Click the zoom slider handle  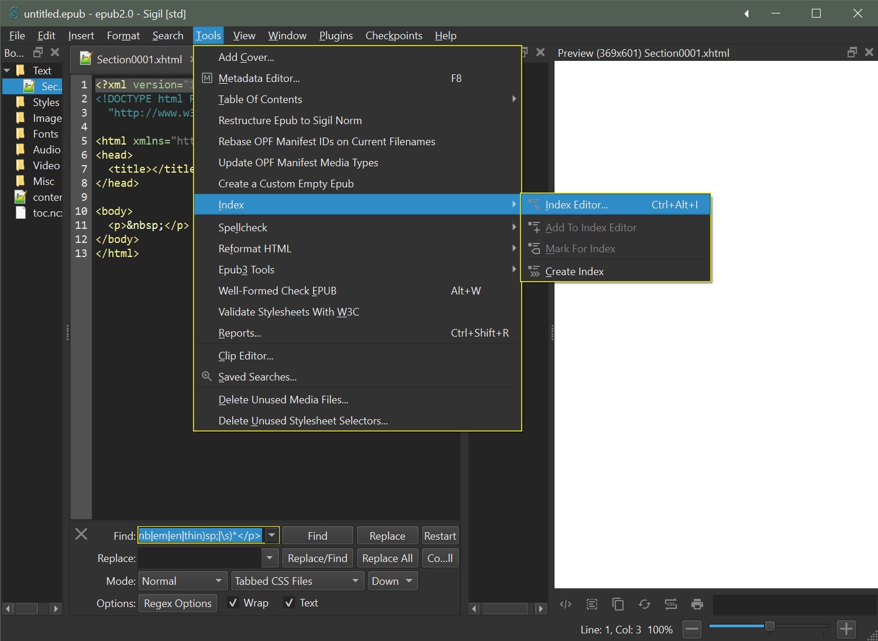pos(770,626)
